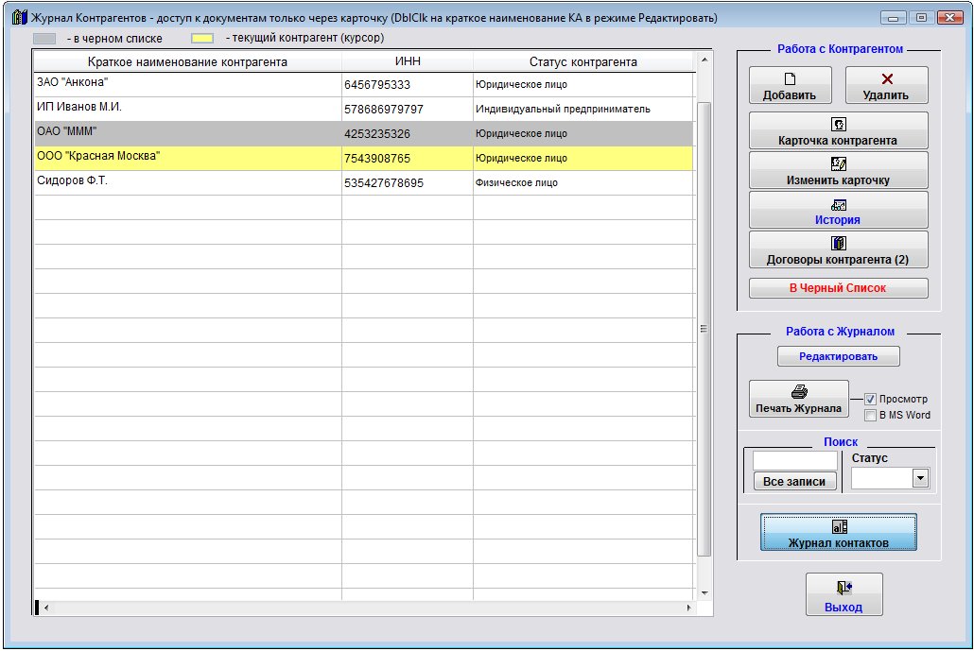The width and height of the screenshot is (974, 651).
Task: Click the Поиск text input field
Action: tap(794, 460)
